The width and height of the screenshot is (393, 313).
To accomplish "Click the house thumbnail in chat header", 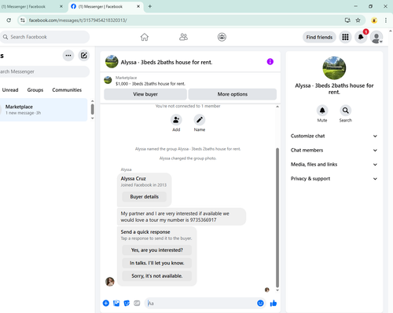I will click(x=112, y=62).
